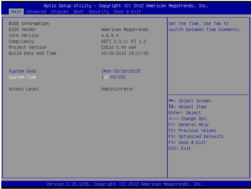This screenshot has height=189, width=251.
Task: Click the Access Level Administrator value
Action: (117, 89)
